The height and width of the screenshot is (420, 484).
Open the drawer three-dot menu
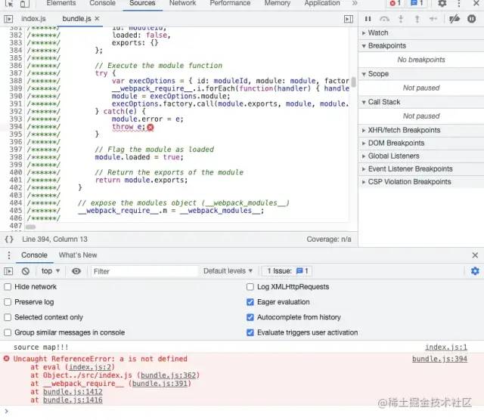8,255
